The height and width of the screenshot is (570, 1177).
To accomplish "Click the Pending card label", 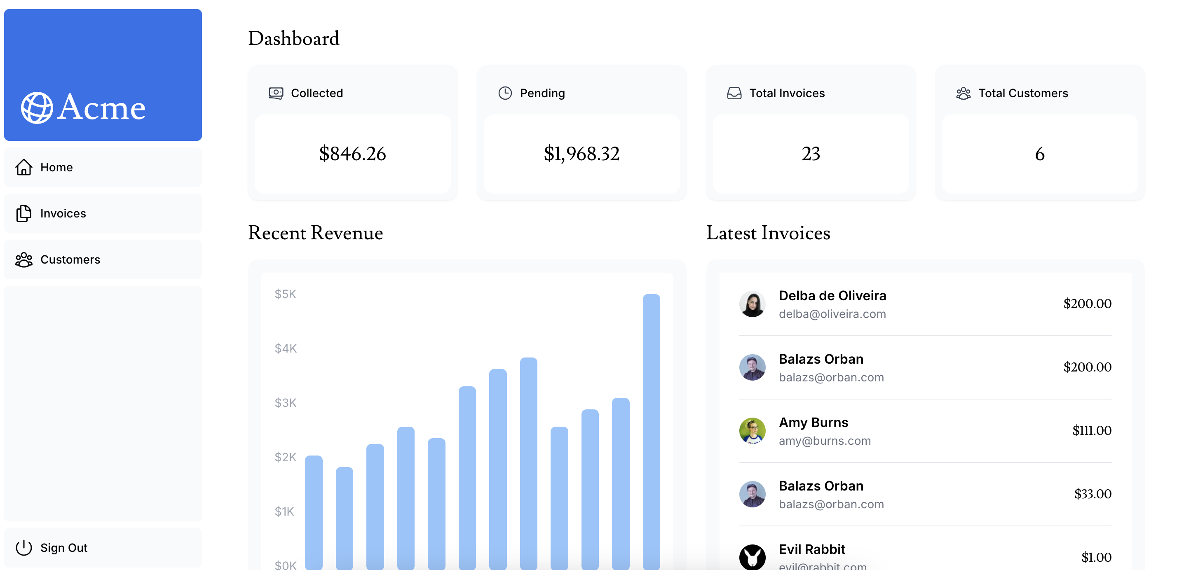I will 542,93.
